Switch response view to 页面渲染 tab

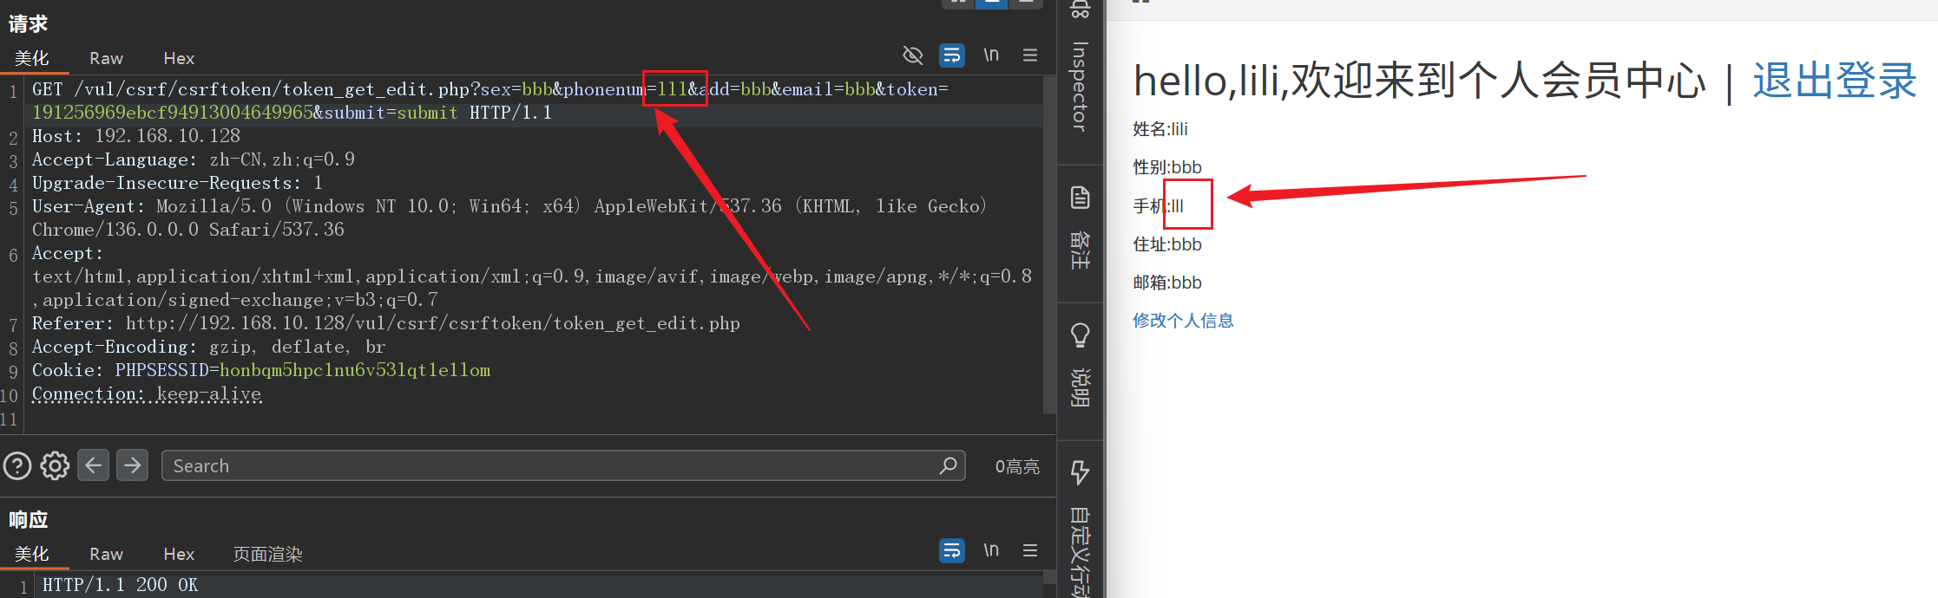(x=267, y=554)
